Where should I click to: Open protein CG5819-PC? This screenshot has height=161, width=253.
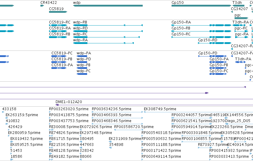point(59,56)
